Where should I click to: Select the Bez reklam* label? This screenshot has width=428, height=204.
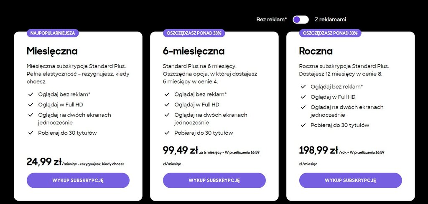(272, 20)
